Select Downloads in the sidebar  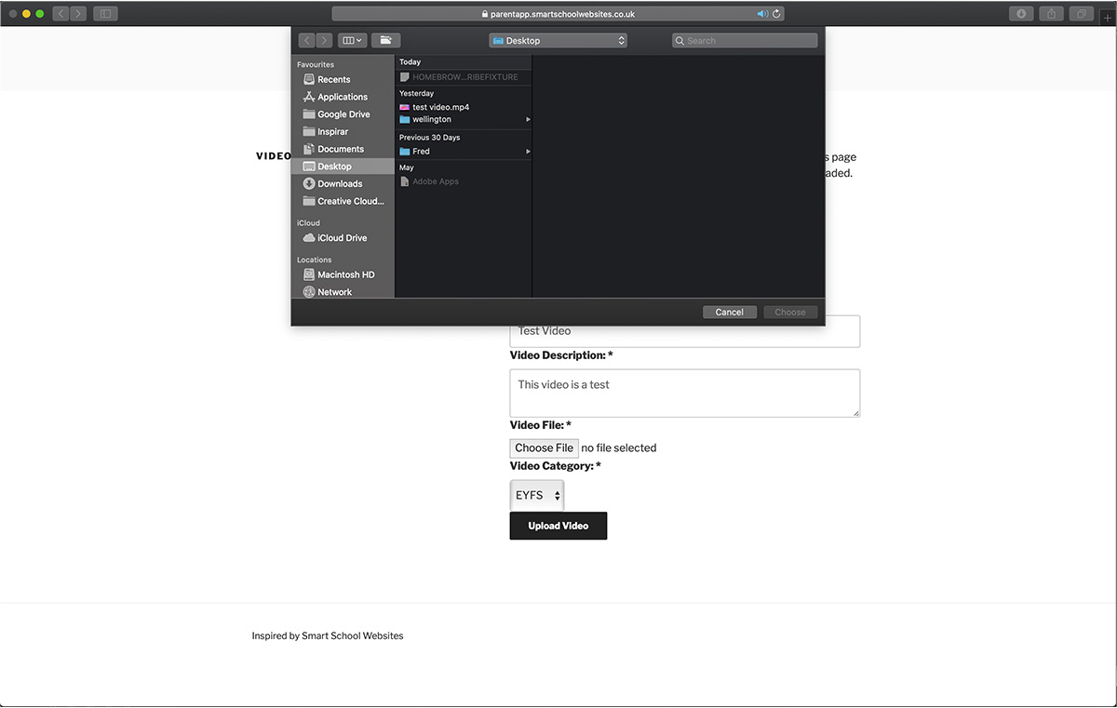pyautogui.click(x=340, y=184)
